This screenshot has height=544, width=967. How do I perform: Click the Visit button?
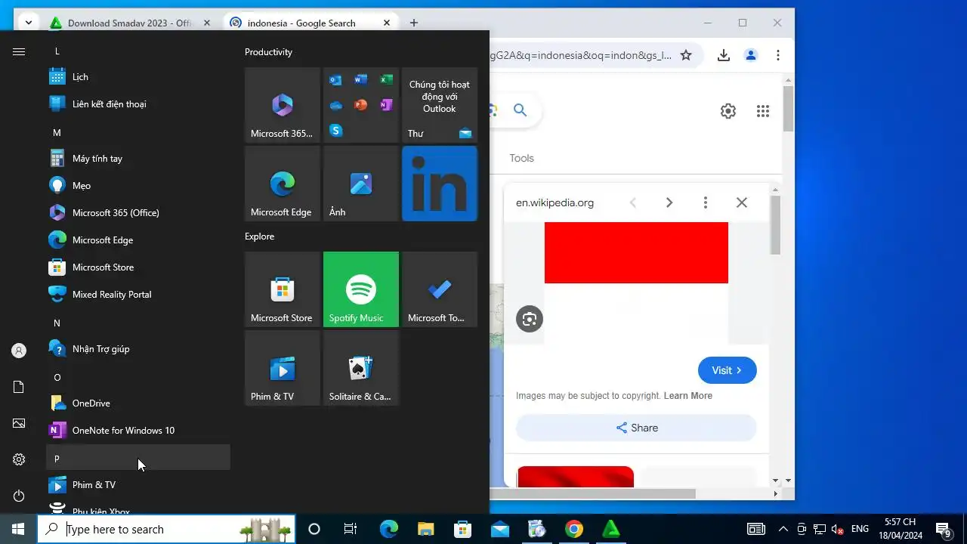click(728, 370)
